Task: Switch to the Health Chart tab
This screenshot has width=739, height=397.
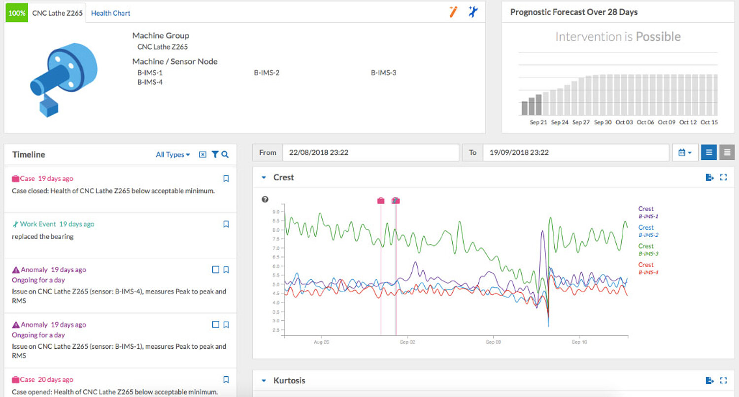Action: coord(111,13)
